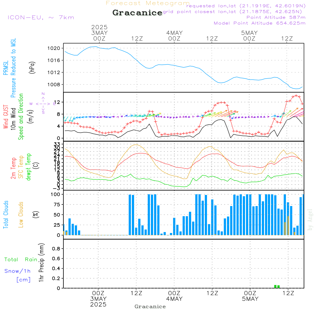Click the 100 tick on cloud axis
This screenshot has height=317, width=317.
point(55,195)
